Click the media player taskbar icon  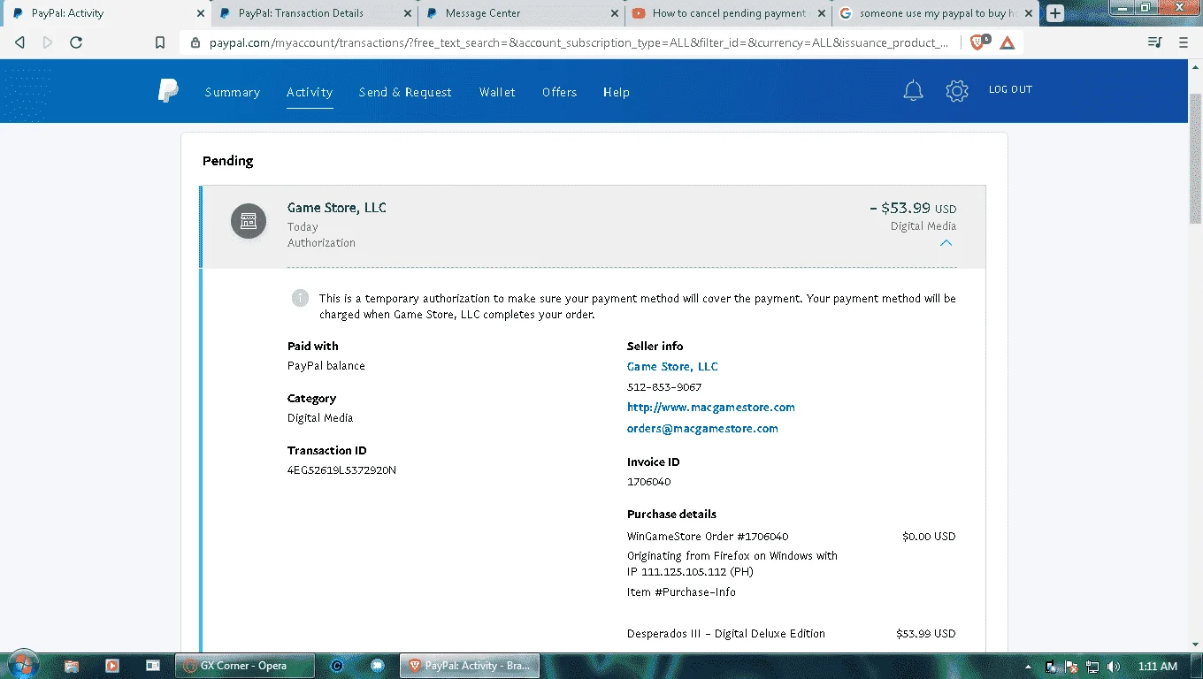[x=112, y=665]
